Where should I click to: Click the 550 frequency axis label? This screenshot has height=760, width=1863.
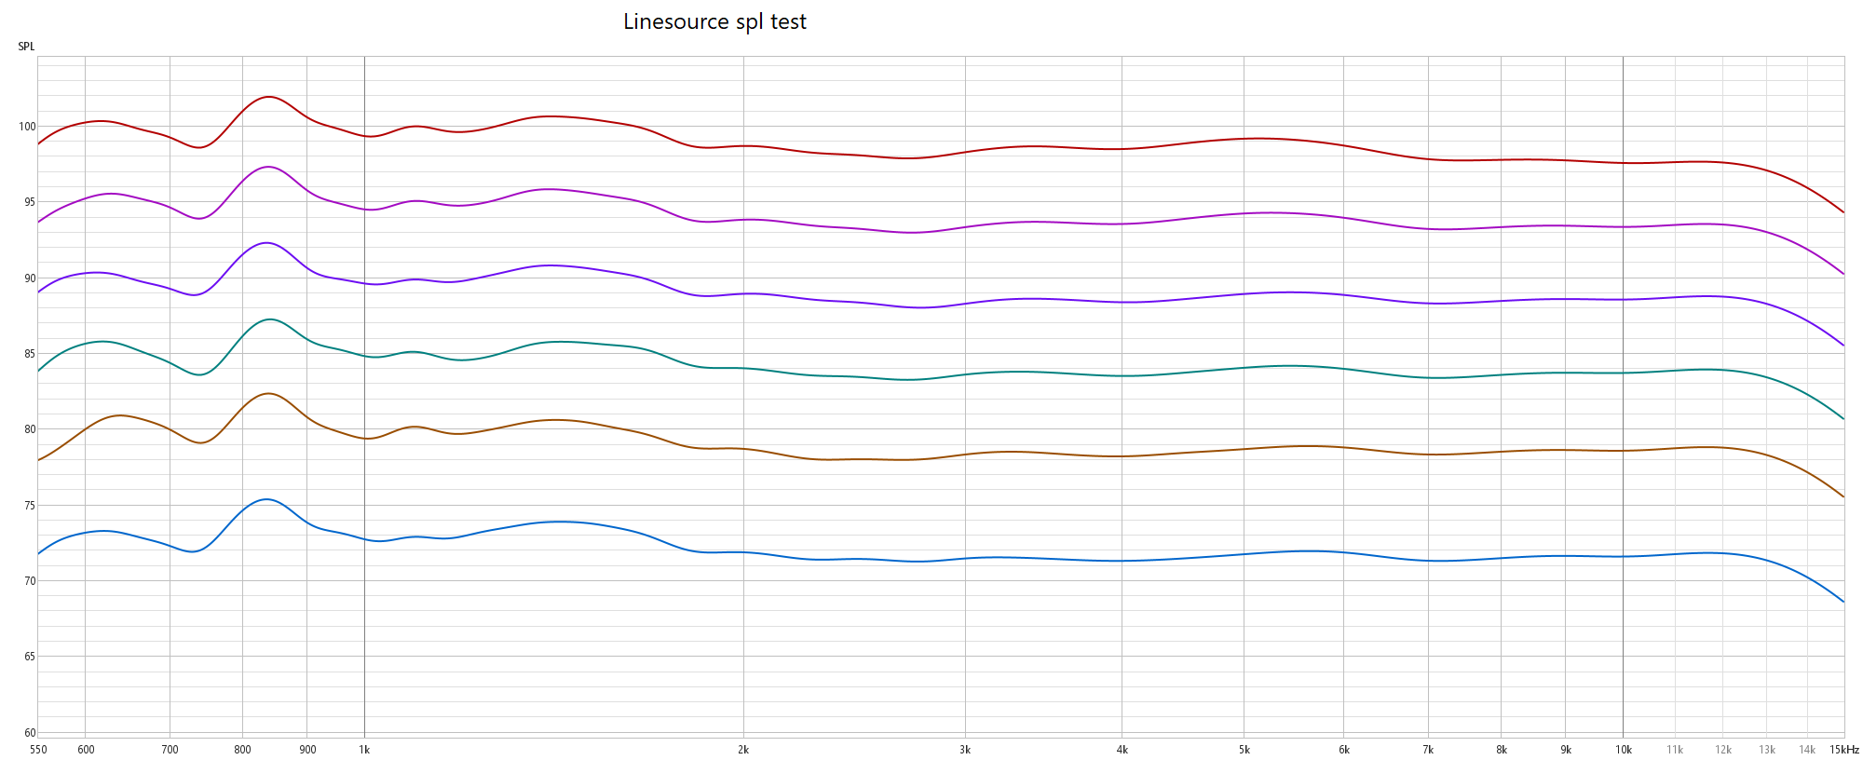(38, 750)
